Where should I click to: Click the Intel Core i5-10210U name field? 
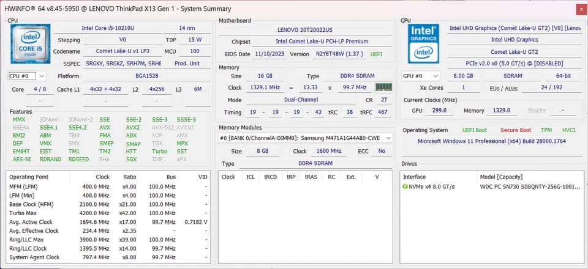pyautogui.click(x=108, y=28)
